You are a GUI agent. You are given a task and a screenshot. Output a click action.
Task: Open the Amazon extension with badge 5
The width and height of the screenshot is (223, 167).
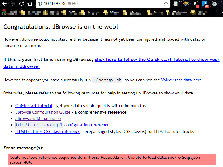tap(196, 4)
